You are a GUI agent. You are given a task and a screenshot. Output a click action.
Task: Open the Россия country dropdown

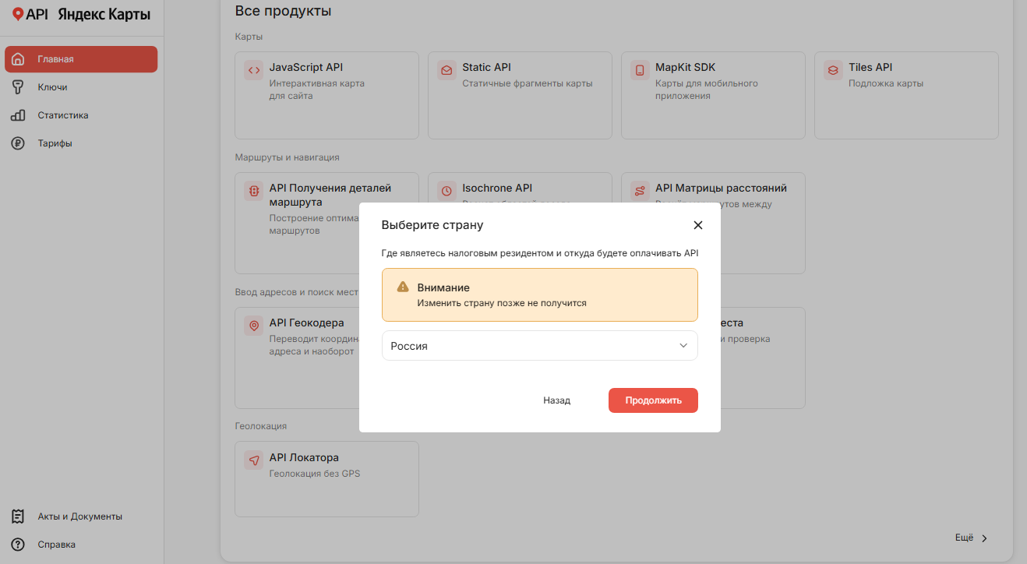tap(540, 346)
